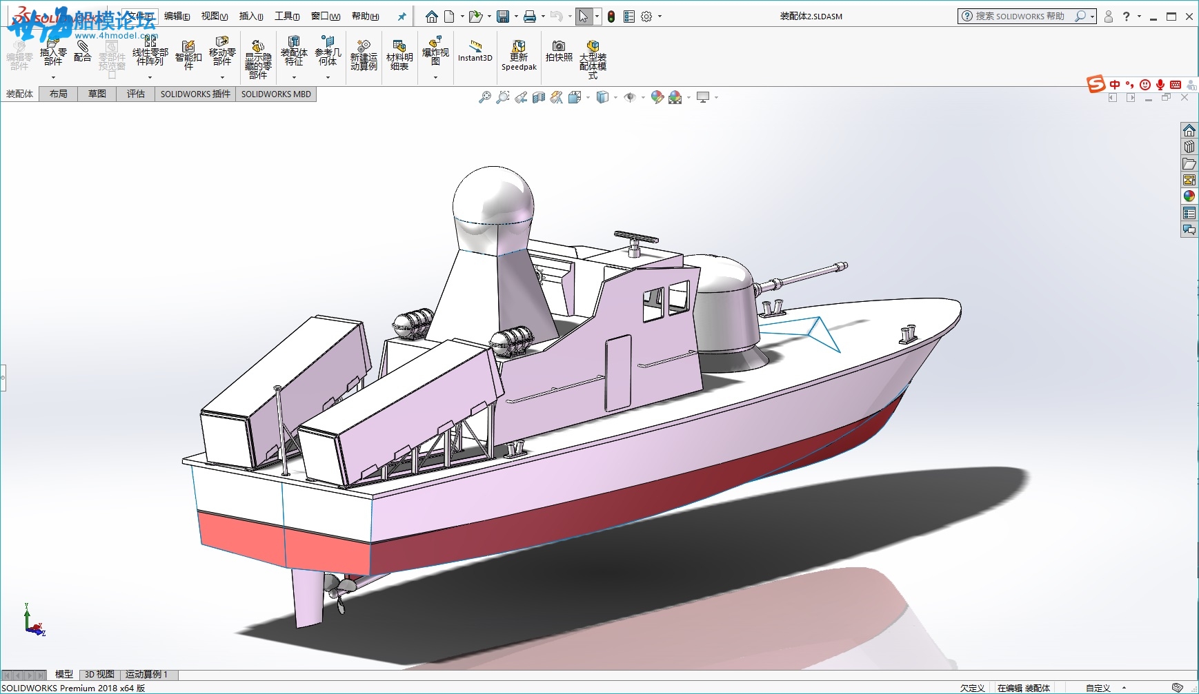Click Previous View icon in view toolbar
Screen dimensions: 1199x694
(x=521, y=97)
